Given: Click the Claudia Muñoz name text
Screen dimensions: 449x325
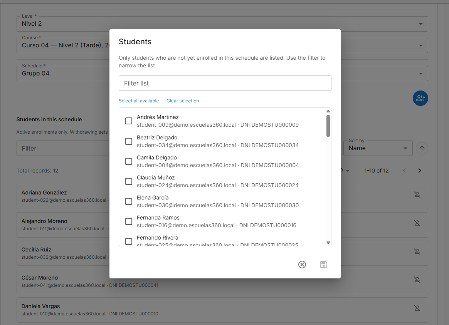Looking at the screenshot, I should click(156, 178).
